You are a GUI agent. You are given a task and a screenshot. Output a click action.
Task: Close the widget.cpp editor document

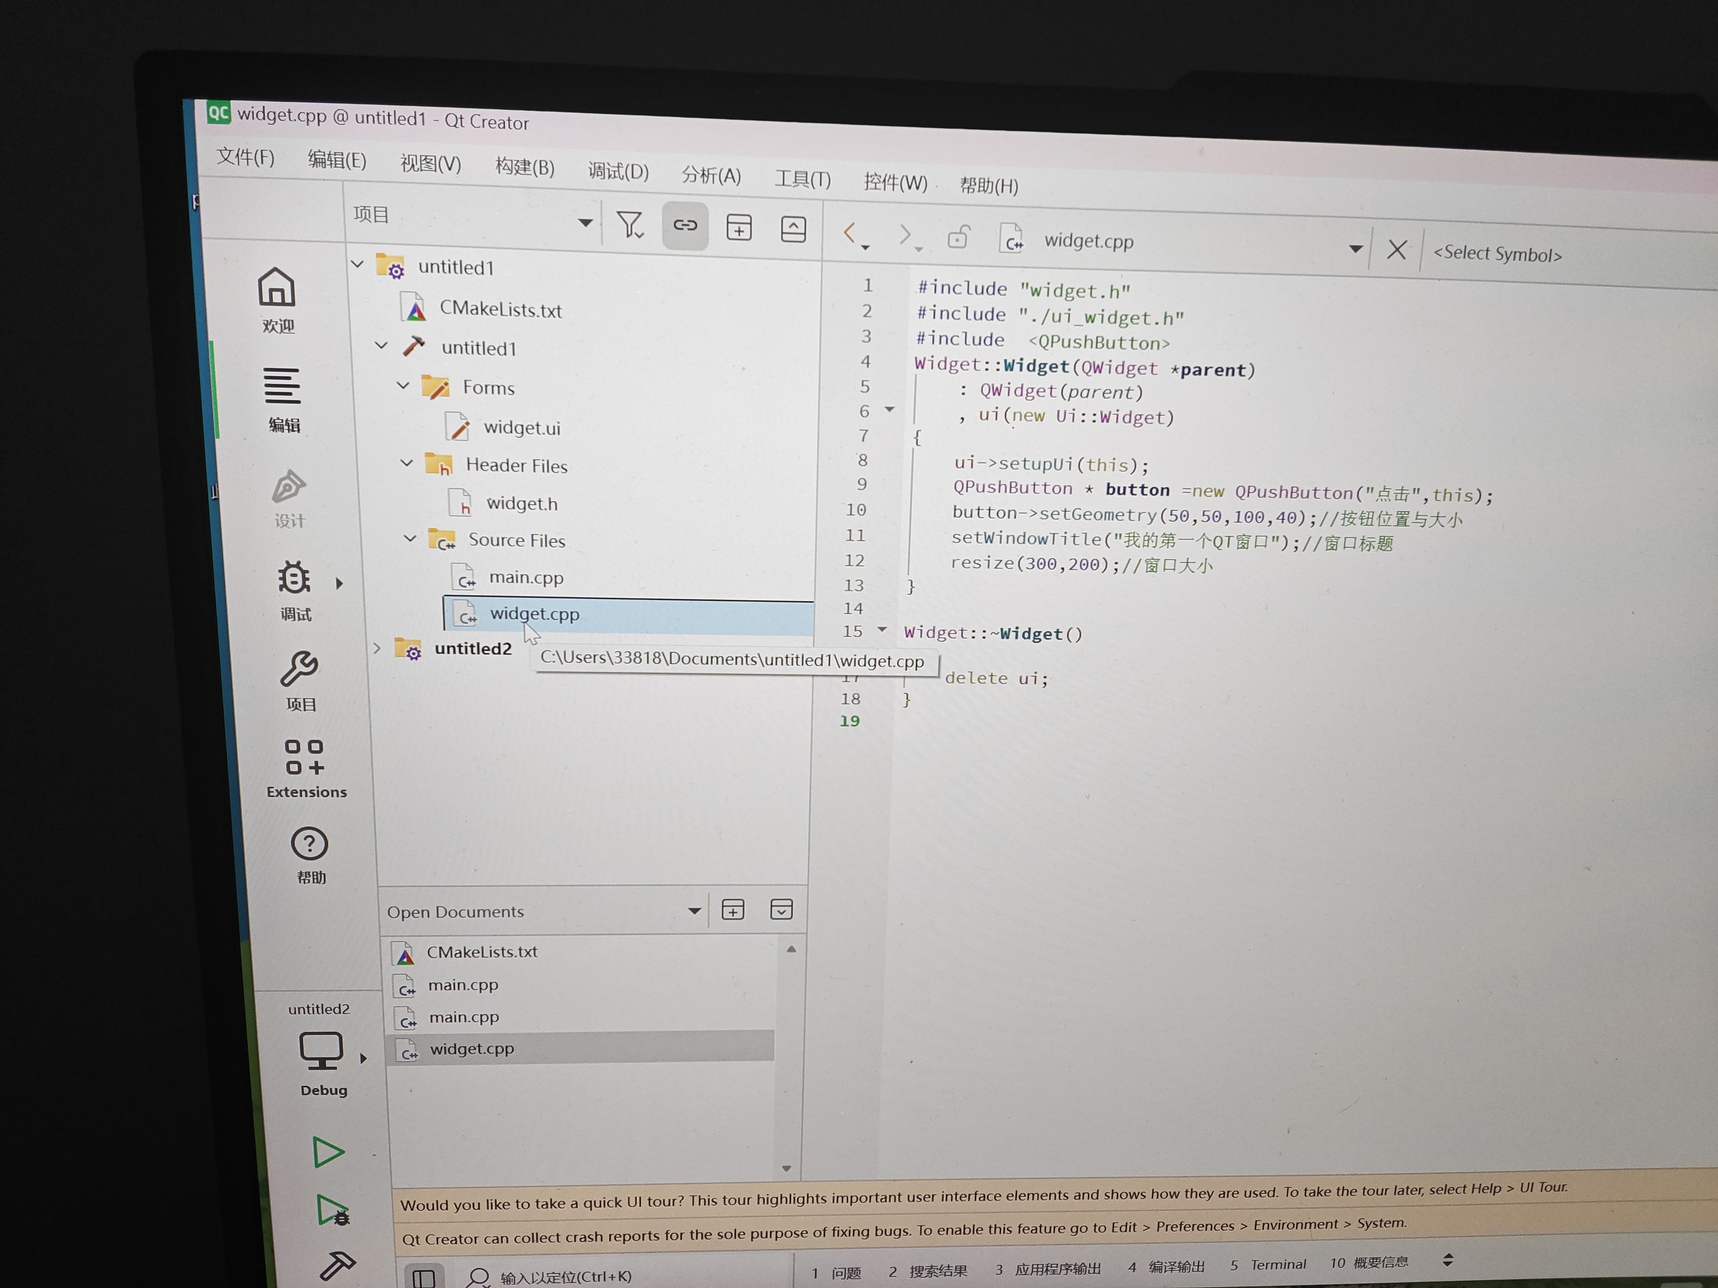[1396, 249]
